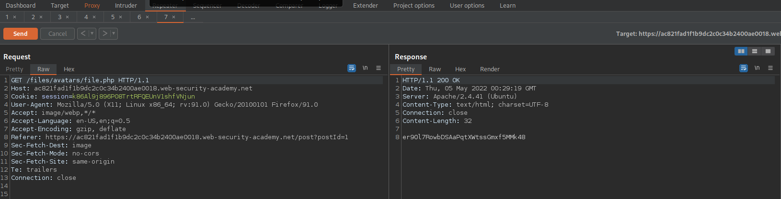Switch to Repeater request tab 2
781x199 pixels.
click(33, 17)
